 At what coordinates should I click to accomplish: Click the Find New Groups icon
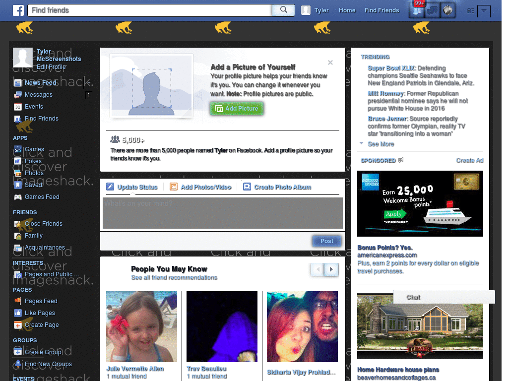(18, 364)
